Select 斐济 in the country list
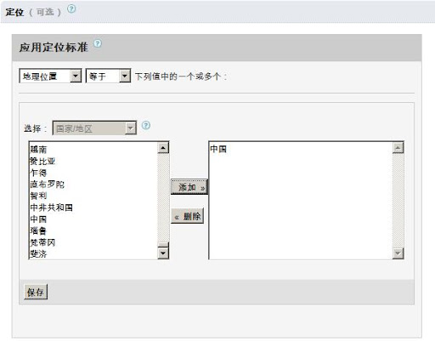The image size is (435, 341). pyautogui.click(x=93, y=253)
